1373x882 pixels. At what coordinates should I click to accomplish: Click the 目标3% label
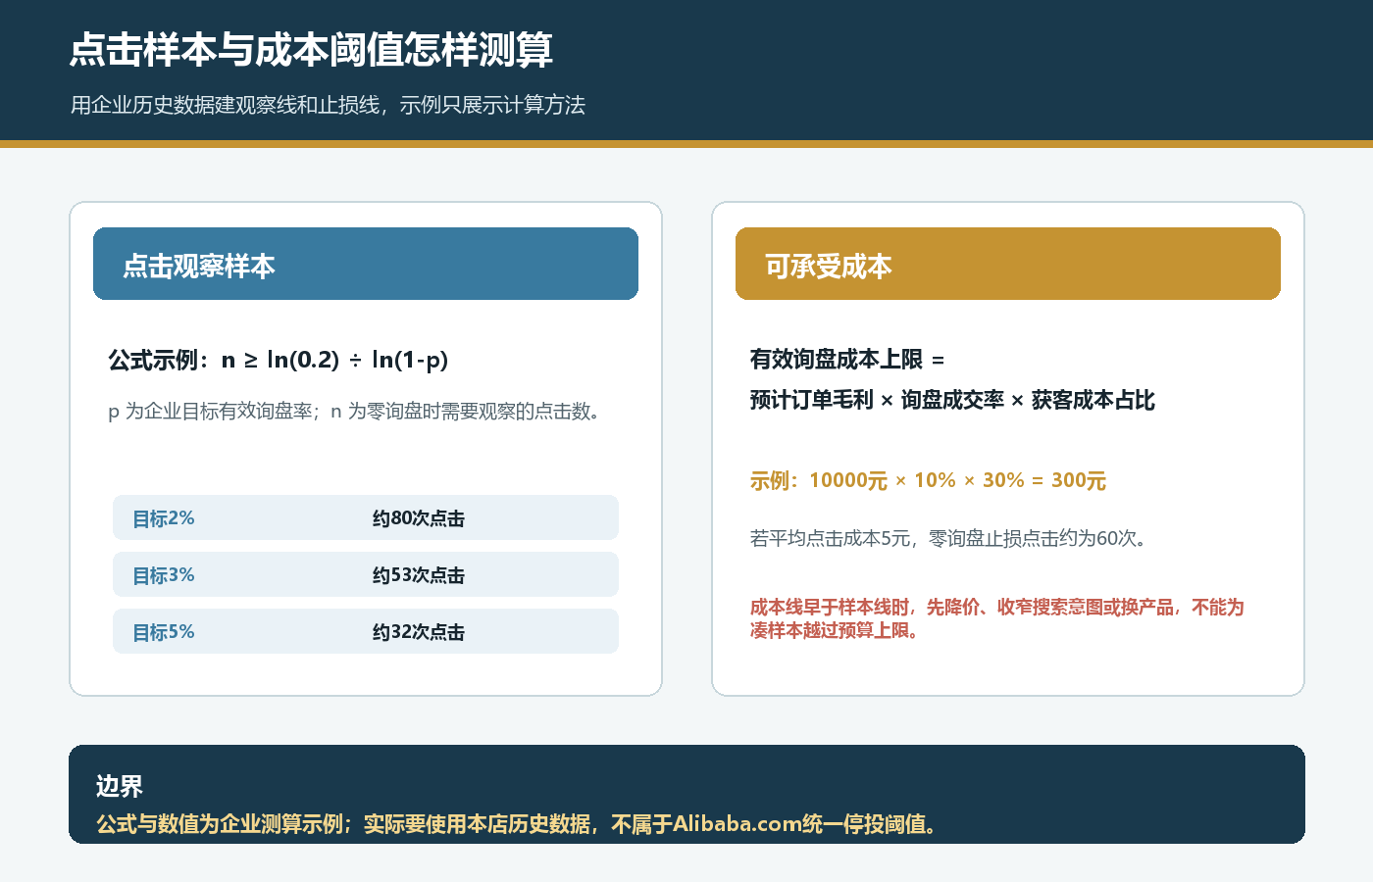pyautogui.click(x=164, y=575)
